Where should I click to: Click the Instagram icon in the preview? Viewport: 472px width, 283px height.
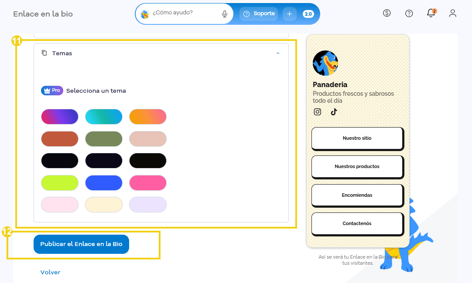(317, 112)
